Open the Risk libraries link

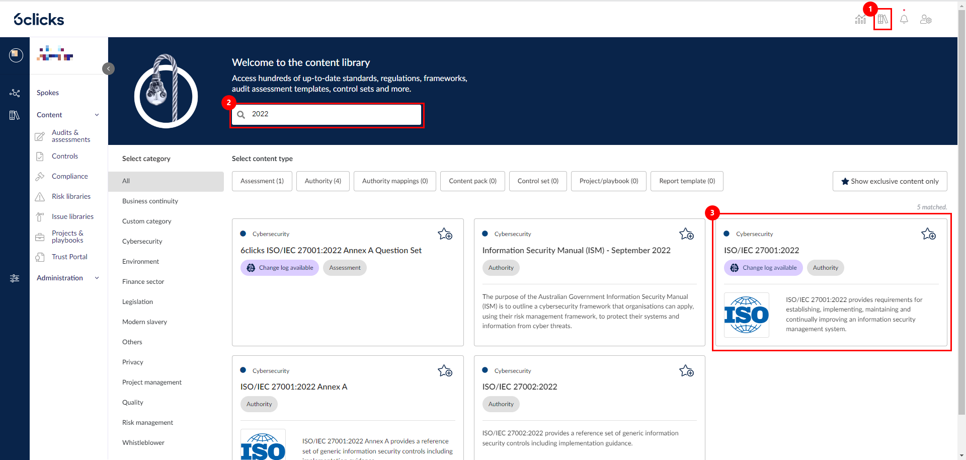(x=71, y=197)
